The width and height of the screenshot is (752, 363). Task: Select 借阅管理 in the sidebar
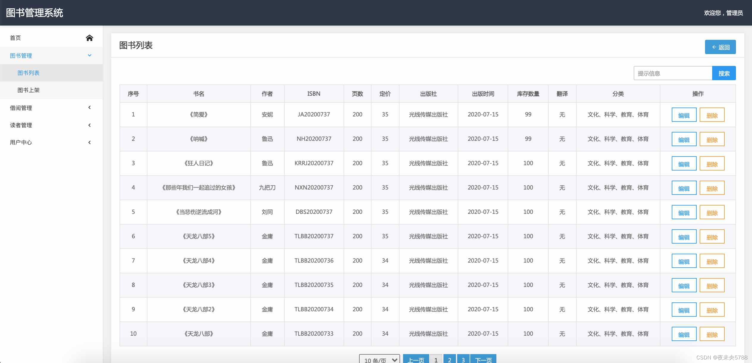[51, 108]
